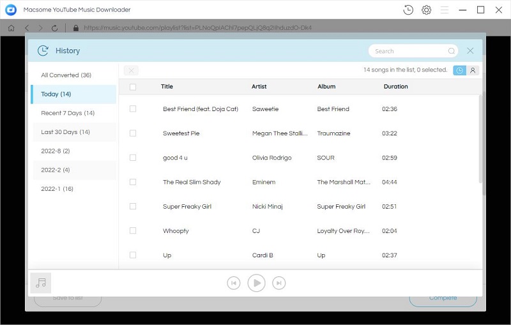Click artist name 'Saweetie'
Viewport: 511px width, 325px height.
(x=265, y=109)
